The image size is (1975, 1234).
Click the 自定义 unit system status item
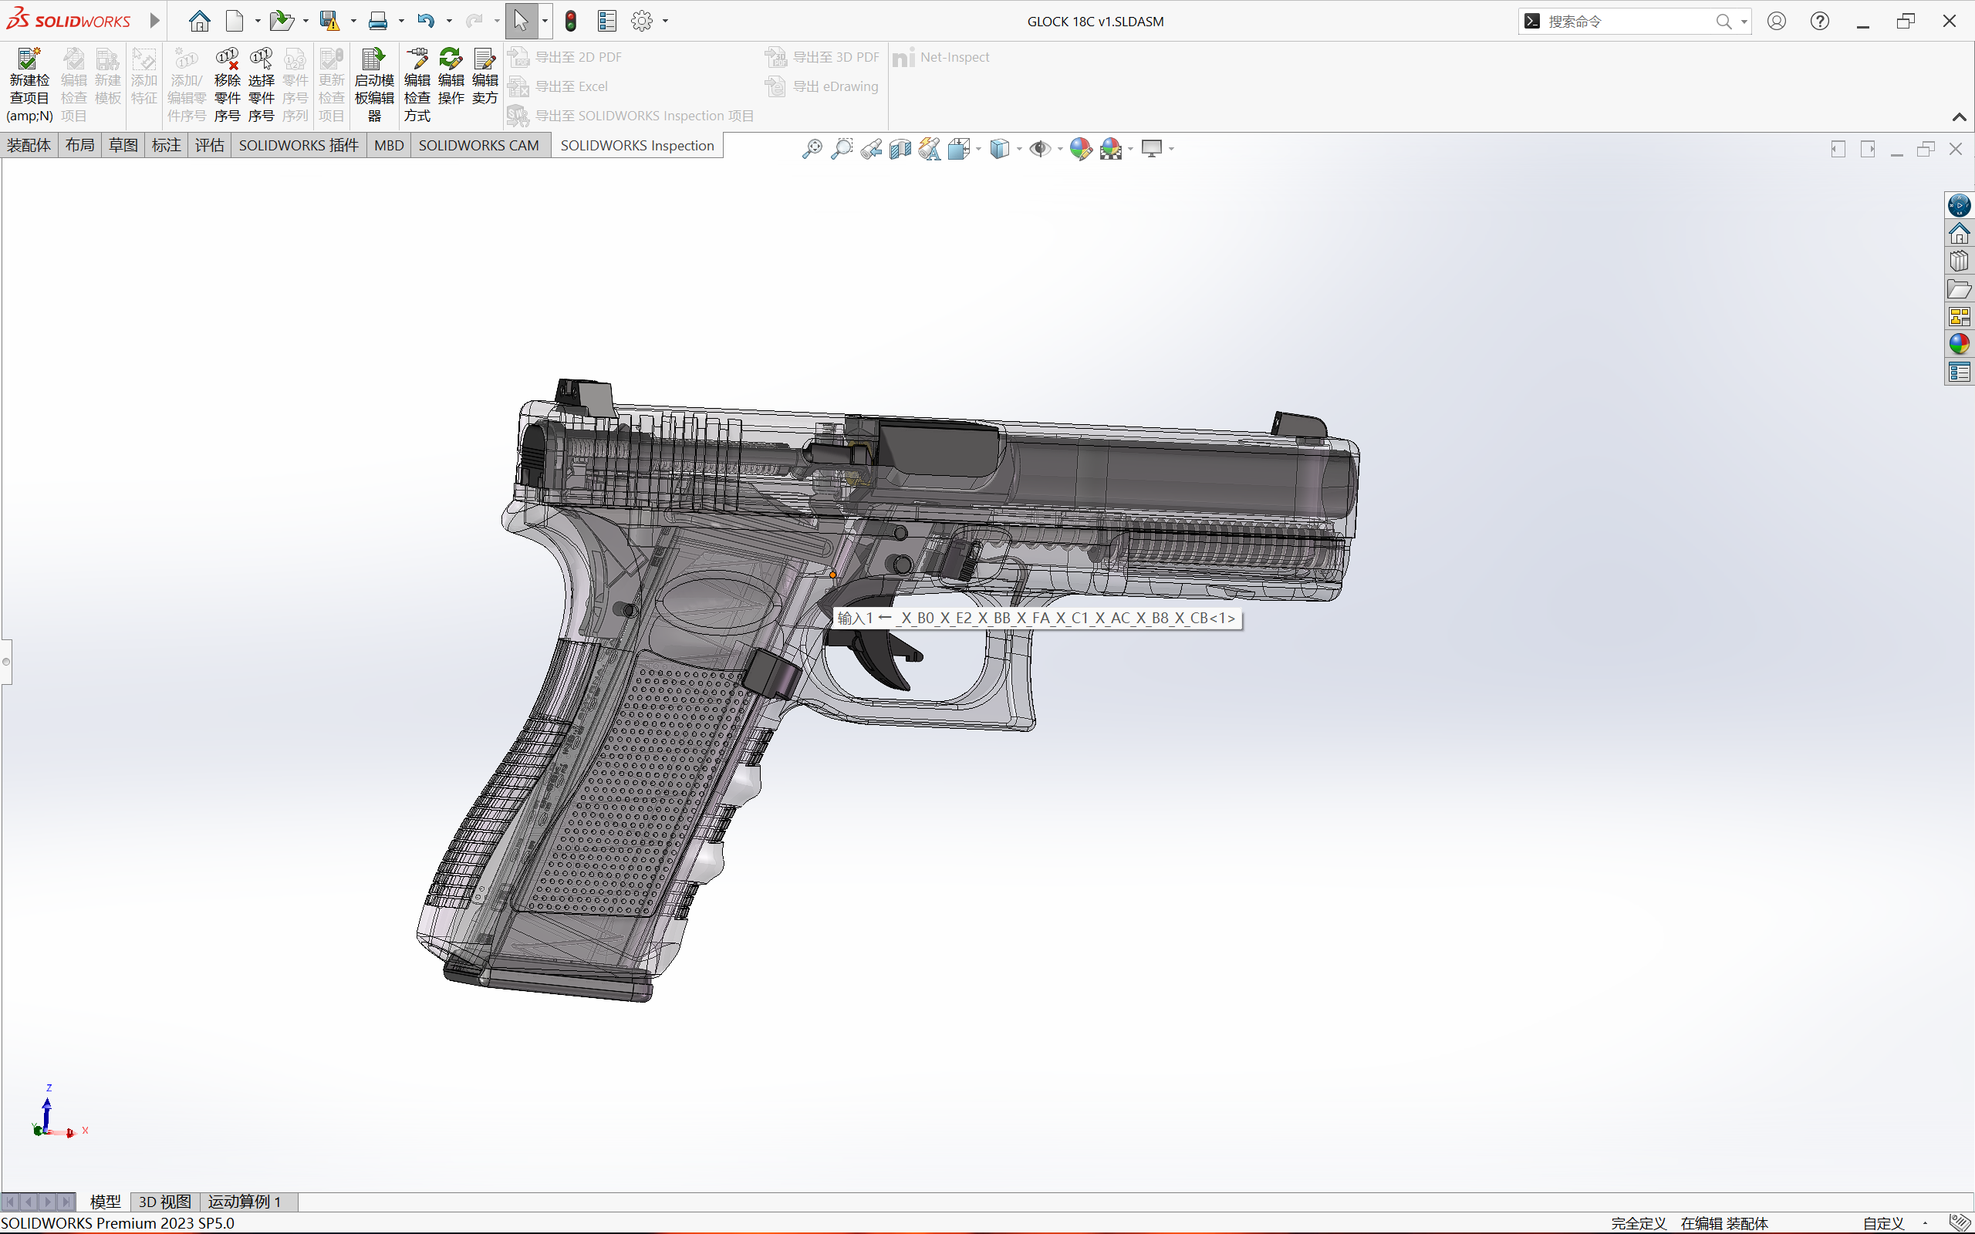(x=1884, y=1223)
